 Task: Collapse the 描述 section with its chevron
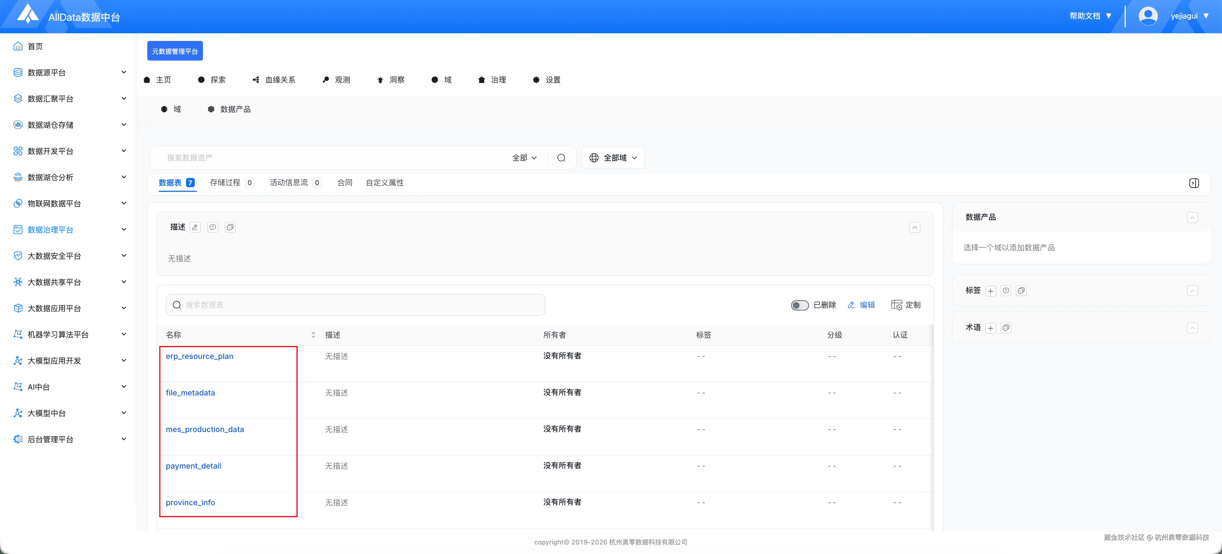point(915,228)
